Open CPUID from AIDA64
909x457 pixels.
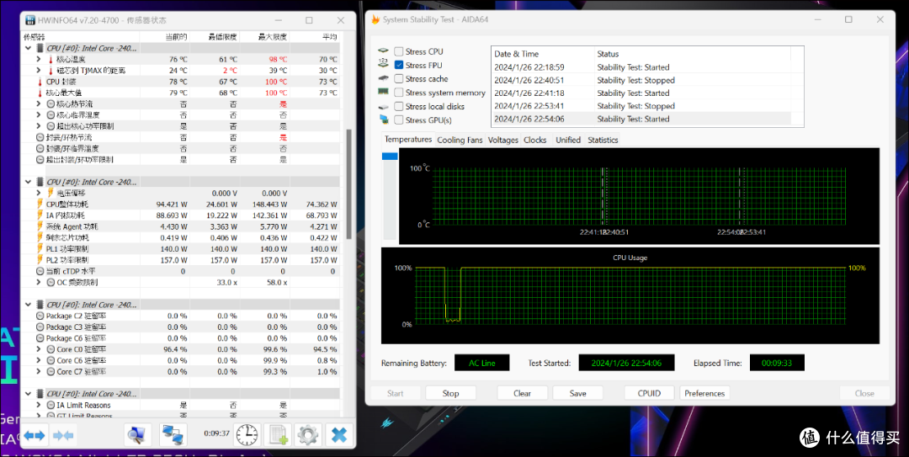[649, 393]
